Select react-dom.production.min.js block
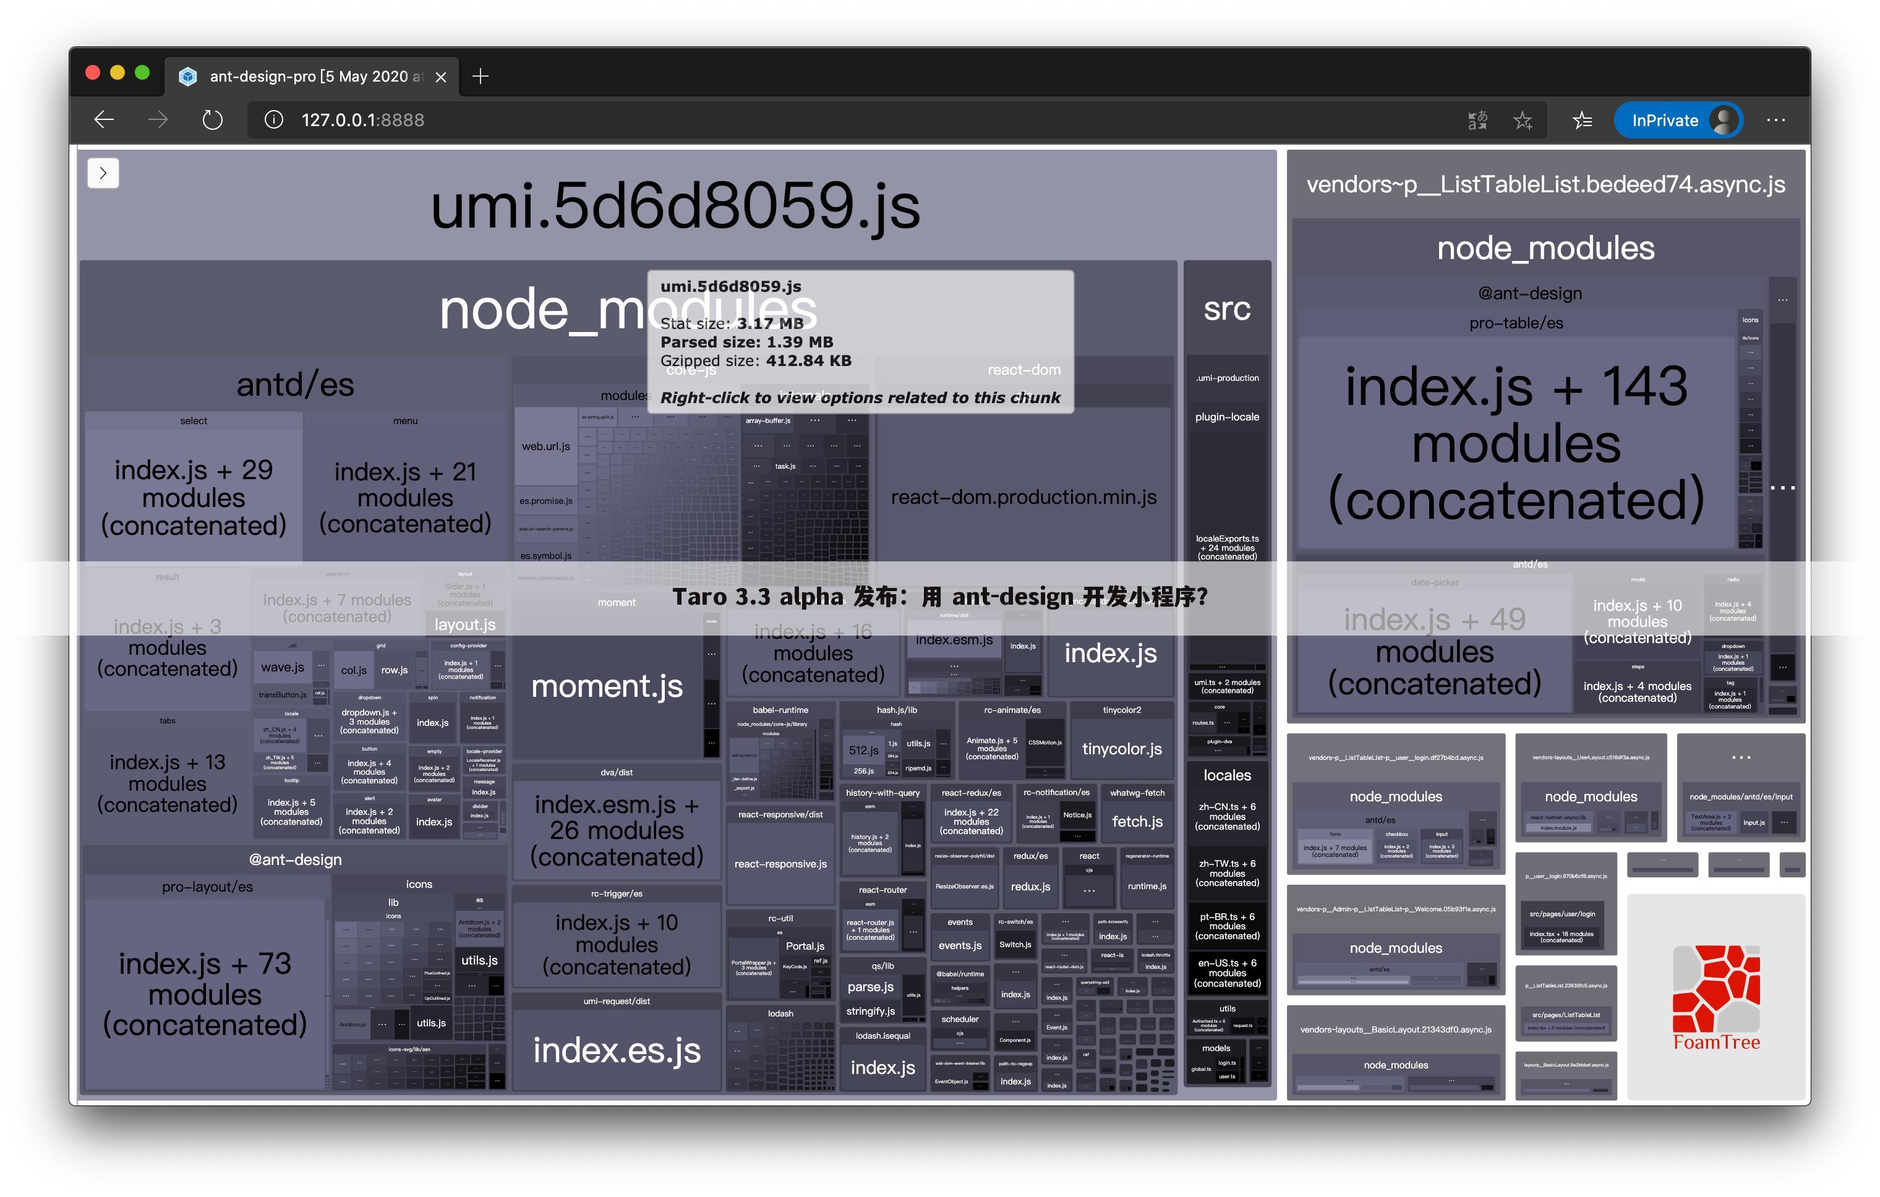Image resolution: width=1880 pixels, height=1197 pixels. click(x=1023, y=497)
